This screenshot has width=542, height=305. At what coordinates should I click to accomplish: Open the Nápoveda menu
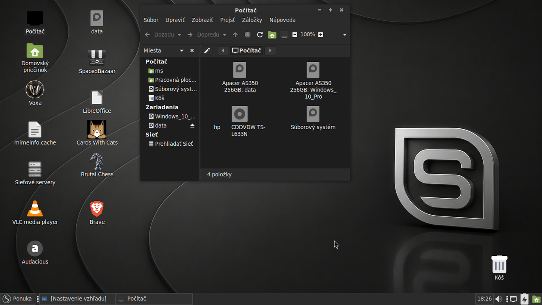click(282, 20)
